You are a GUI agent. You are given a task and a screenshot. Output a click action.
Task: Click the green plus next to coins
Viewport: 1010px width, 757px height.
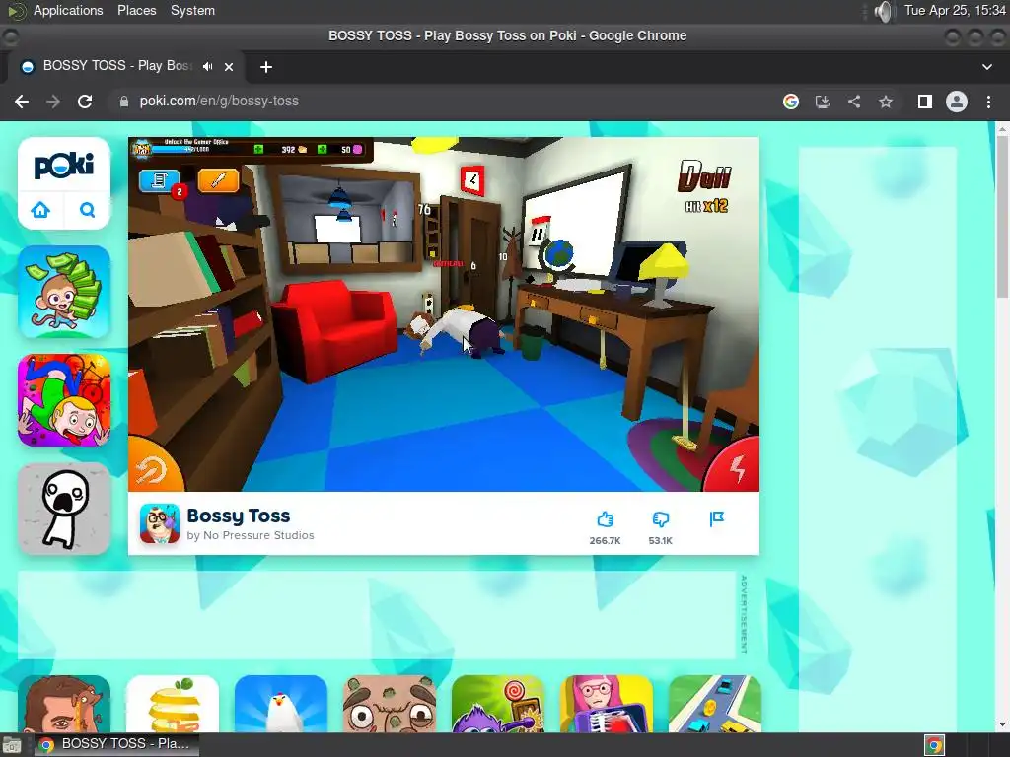(258, 150)
